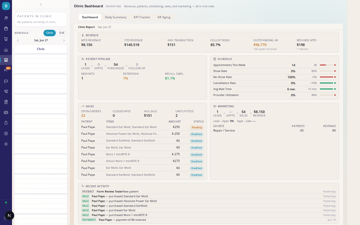
Task: Open the credit card billing icon
Action: click(x=6, y=112)
